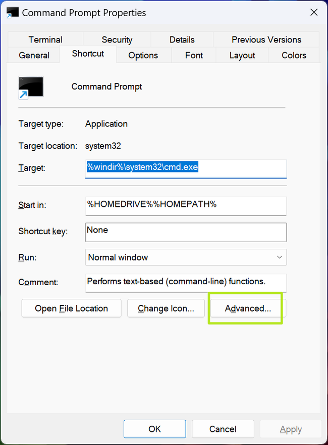Switch to the Terminal tab

point(45,39)
